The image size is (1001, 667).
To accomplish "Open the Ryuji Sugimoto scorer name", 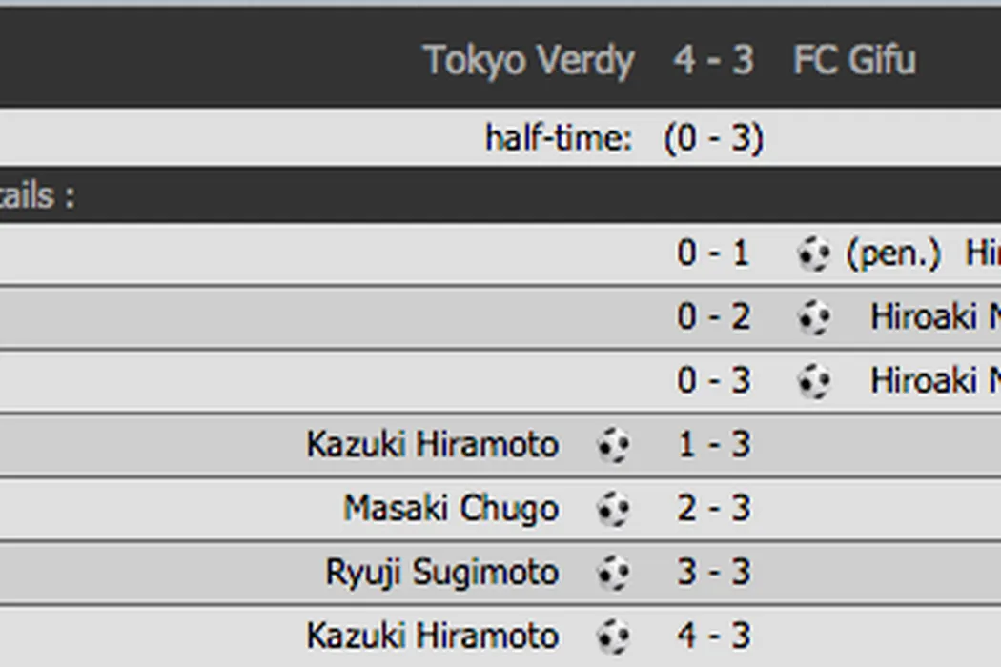I will pos(441,573).
